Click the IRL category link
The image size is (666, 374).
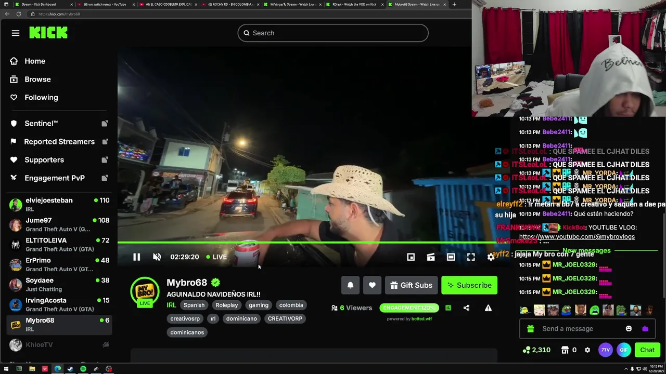pyautogui.click(x=171, y=305)
